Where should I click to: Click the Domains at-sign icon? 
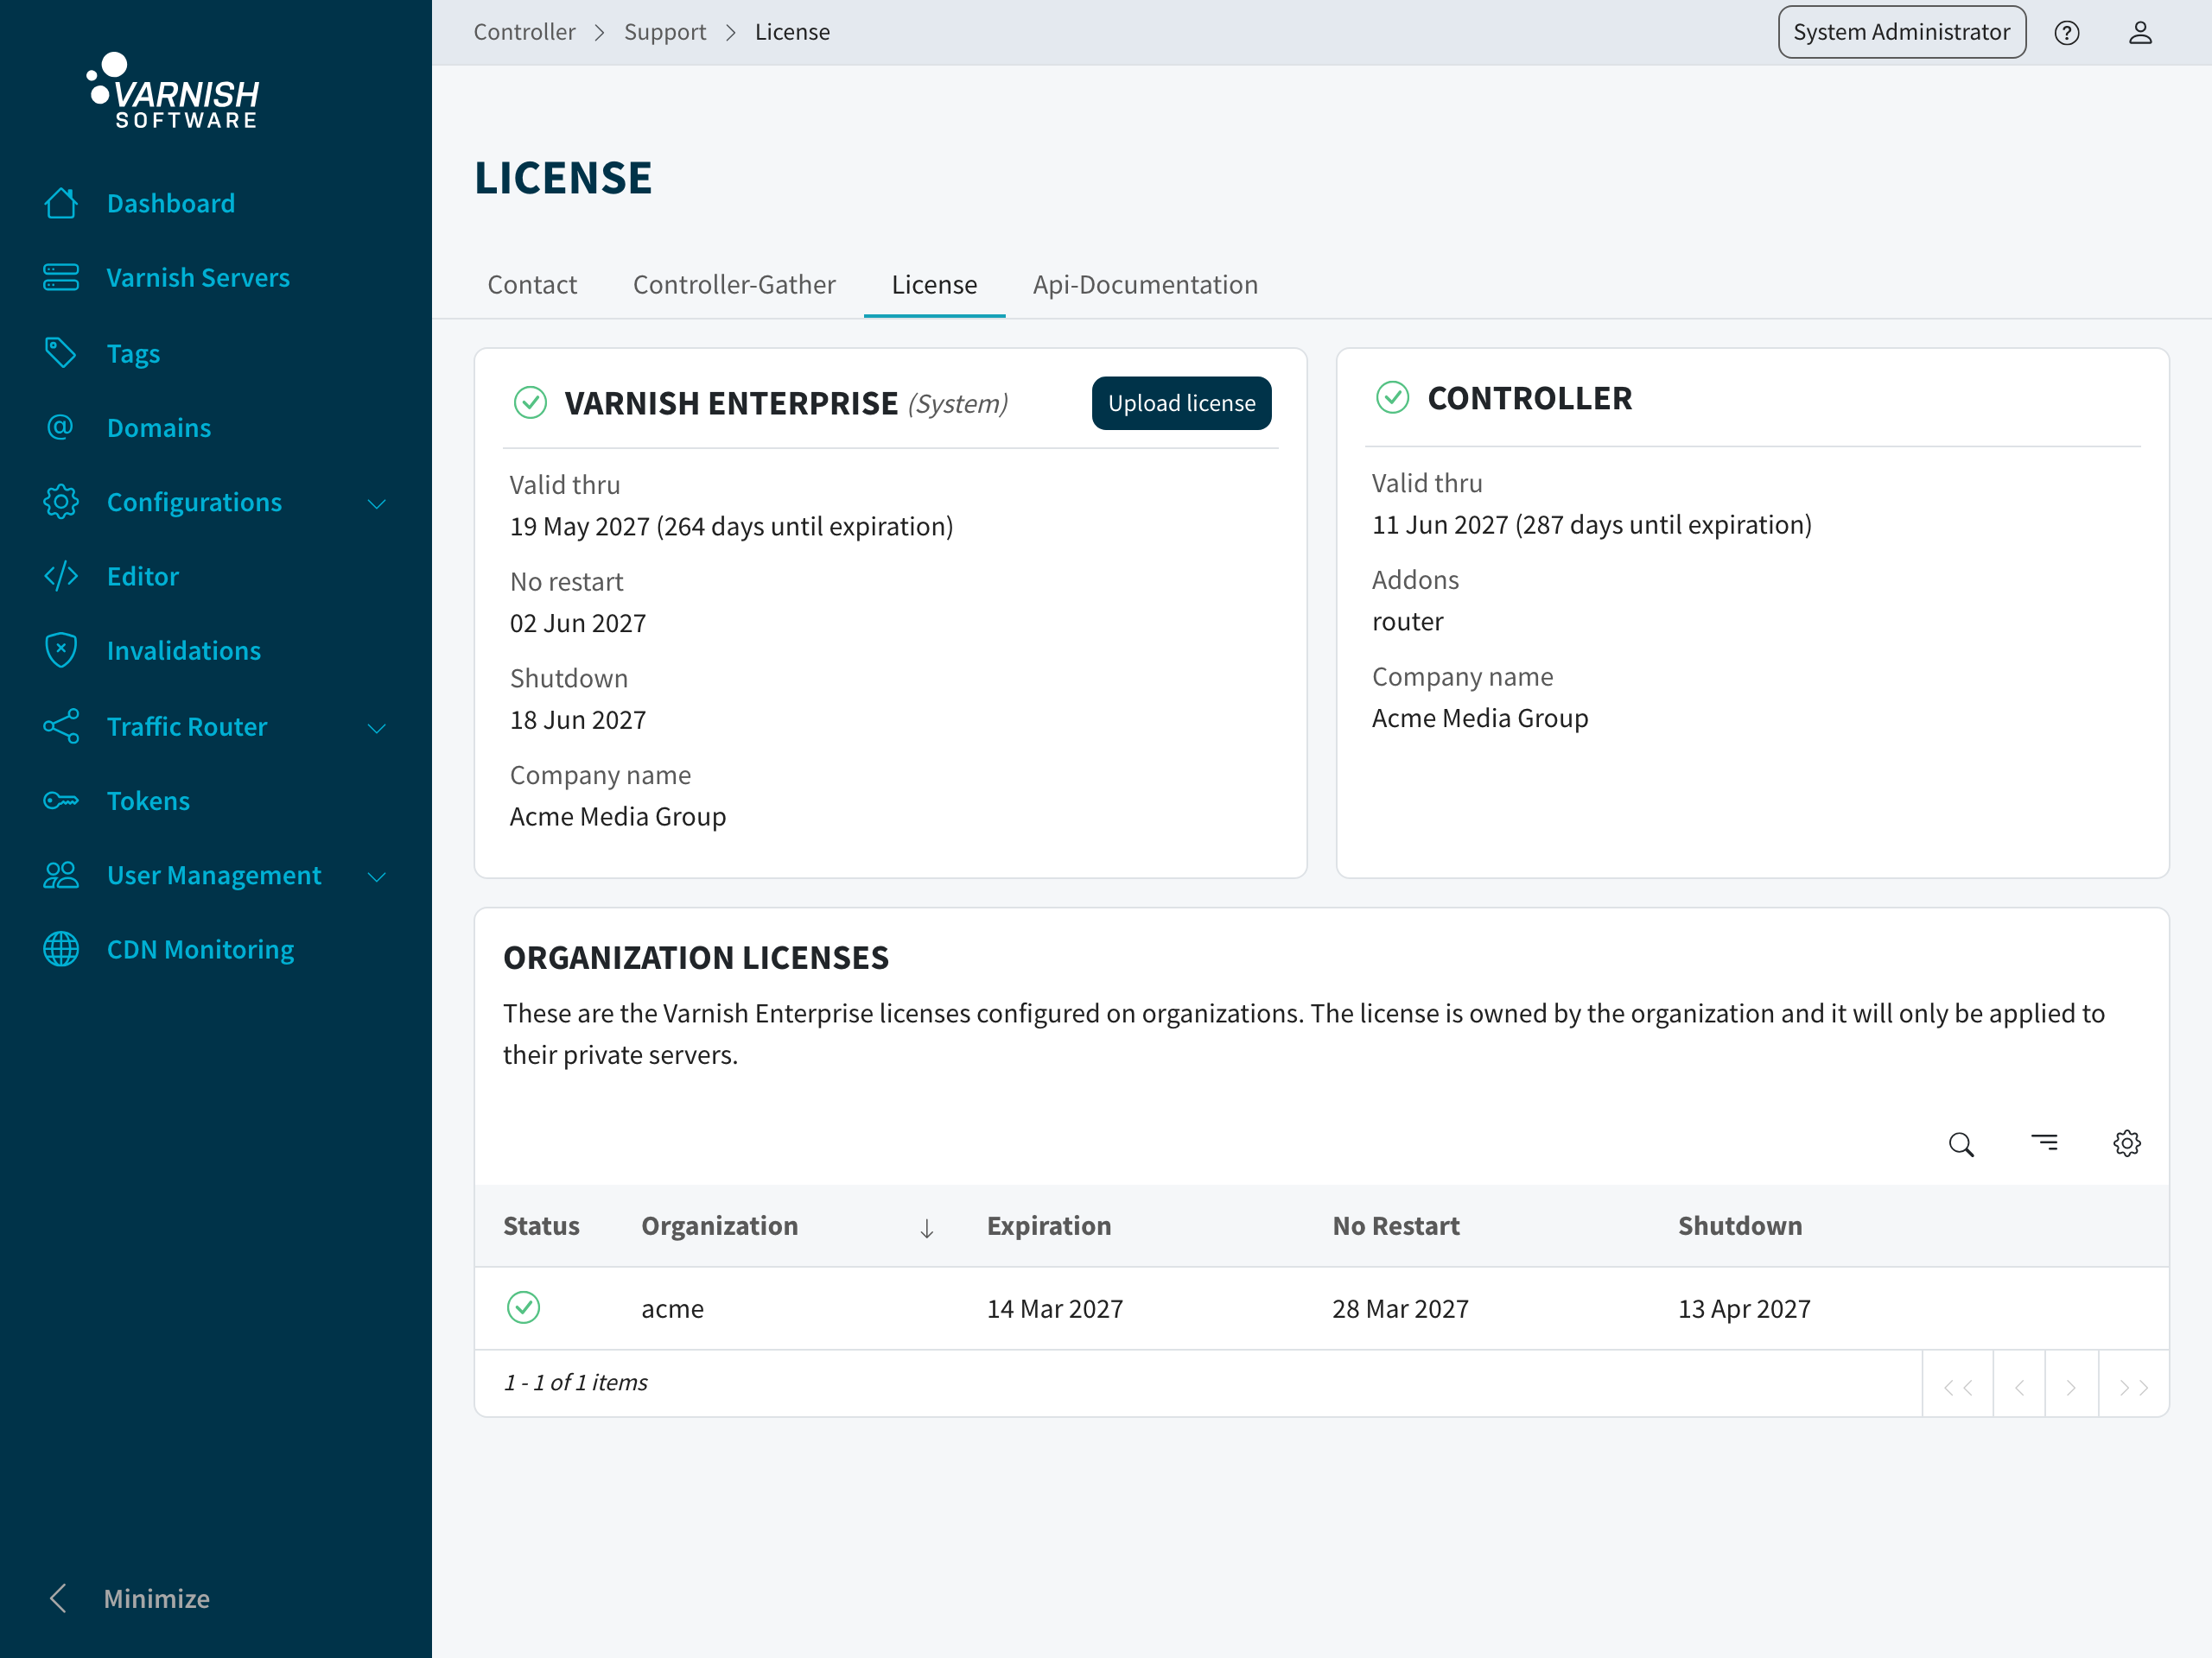pyautogui.click(x=61, y=427)
